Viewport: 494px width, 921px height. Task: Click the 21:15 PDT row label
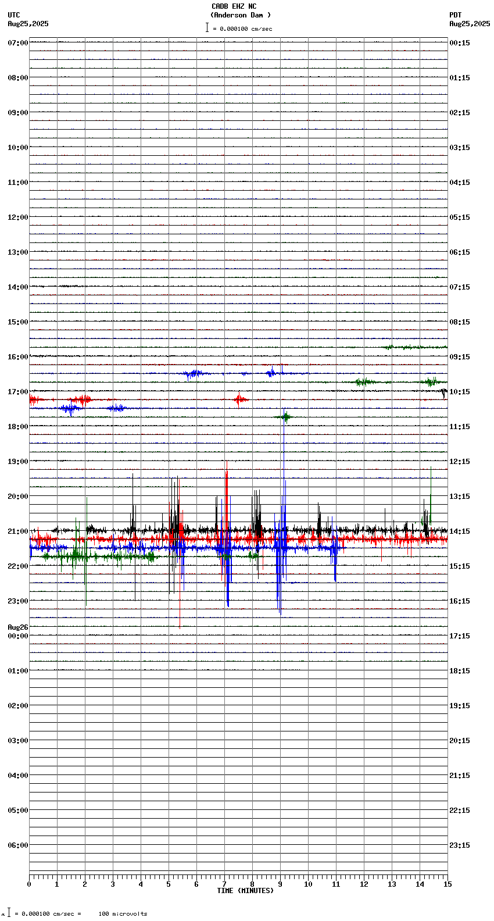click(x=460, y=776)
